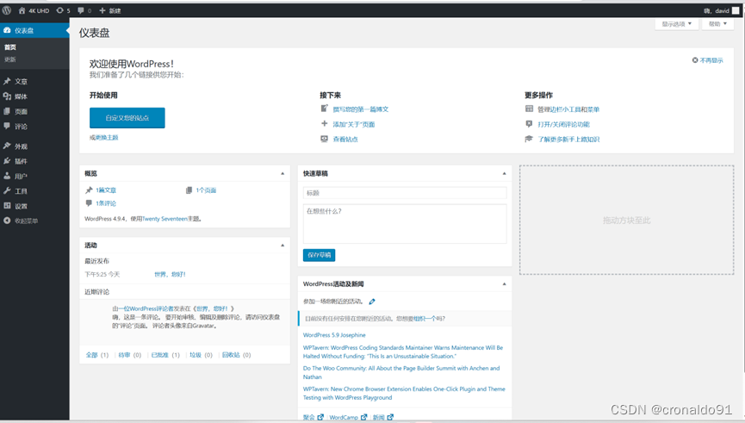
Task: Visit the 4K UHD site link
Action: 34,10
